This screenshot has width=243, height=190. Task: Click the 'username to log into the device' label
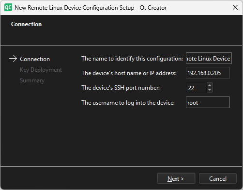pyautogui.click(x=128, y=103)
